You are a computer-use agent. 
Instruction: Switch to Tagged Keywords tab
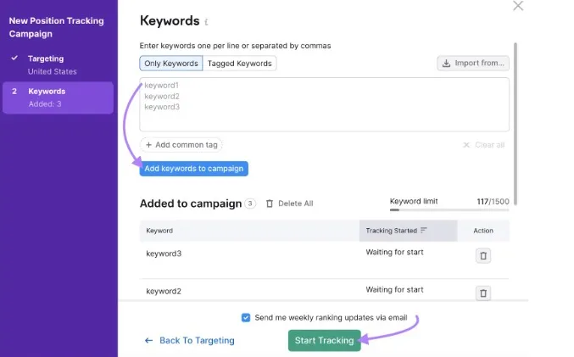click(239, 64)
